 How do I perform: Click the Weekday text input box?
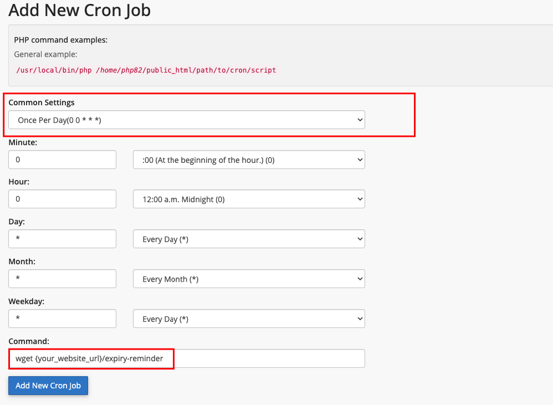[62, 319]
